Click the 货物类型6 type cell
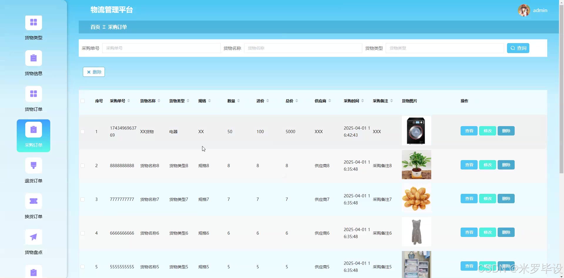564x278 pixels. point(179,233)
